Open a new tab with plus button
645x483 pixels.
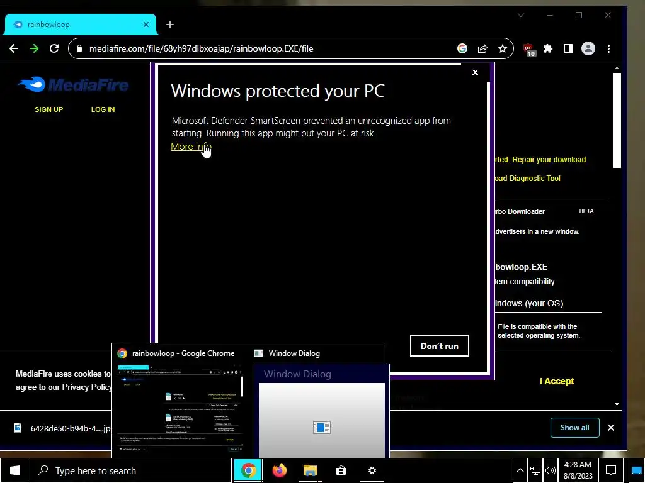tap(170, 25)
